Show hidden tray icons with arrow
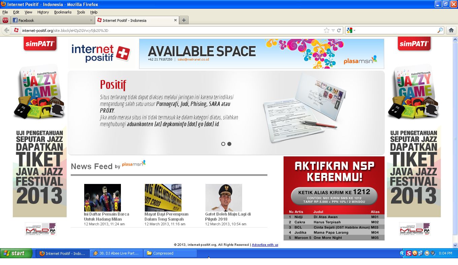 (402, 253)
